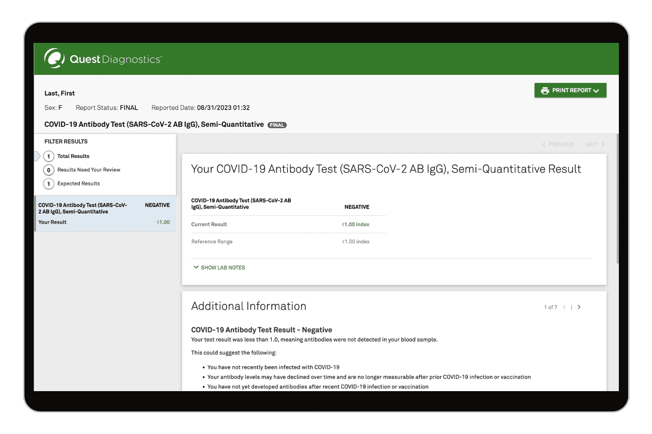Click the Results Need Your Review count circle

coord(48,170)
